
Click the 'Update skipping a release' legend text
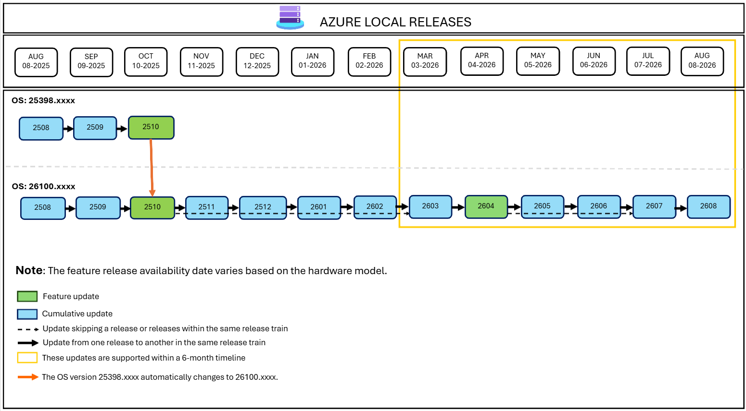[x=165, y=328]
